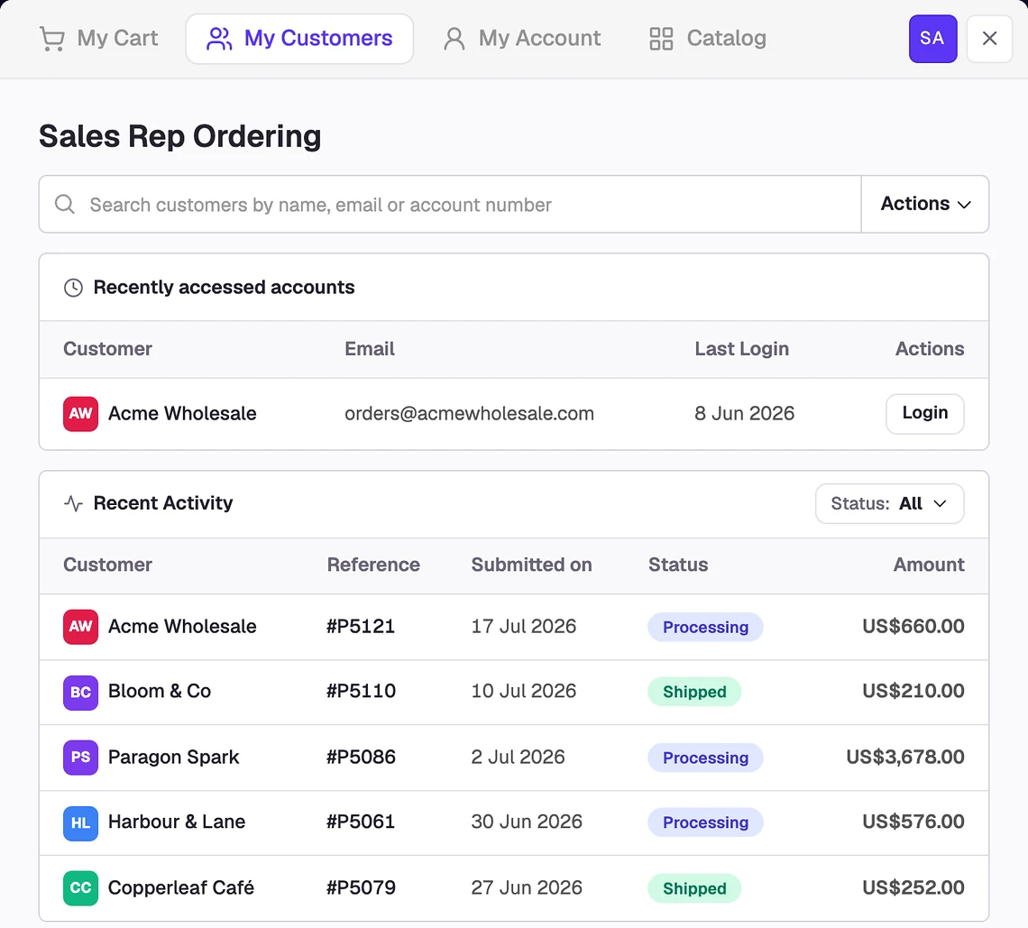Open order reference #P5086
Viewport: 1028px width, 928px height.
(x=362, y=757)
